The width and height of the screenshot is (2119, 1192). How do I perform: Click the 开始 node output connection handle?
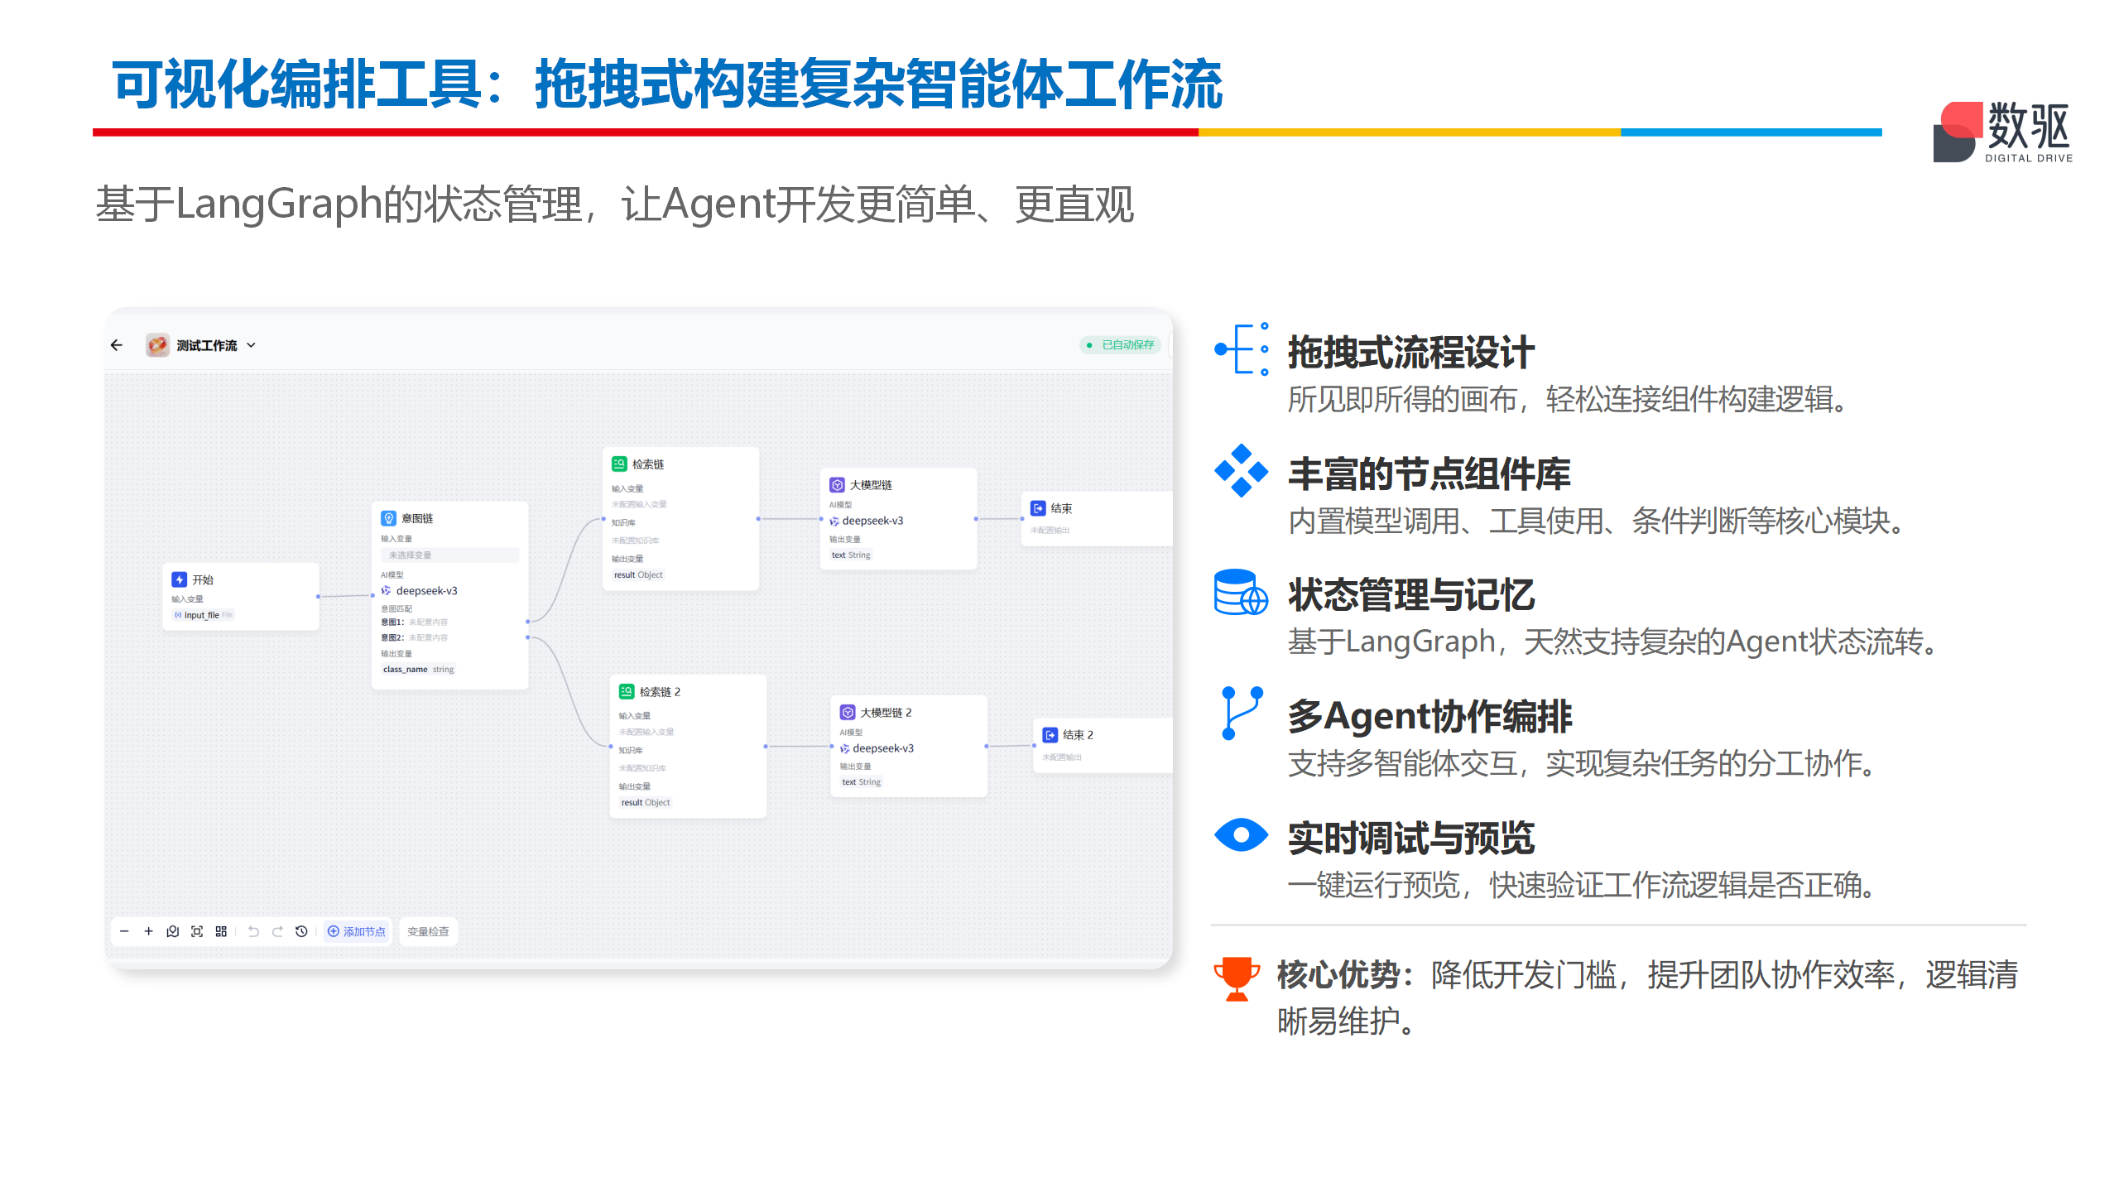[x=318, y=597]
